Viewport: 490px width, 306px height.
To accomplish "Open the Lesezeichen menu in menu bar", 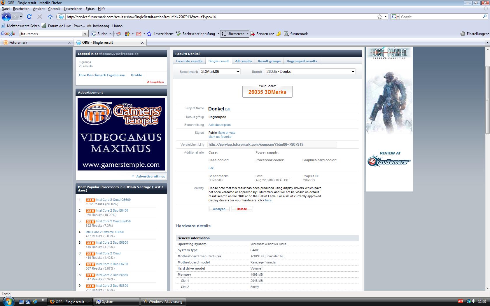I will tap(73, 9).
